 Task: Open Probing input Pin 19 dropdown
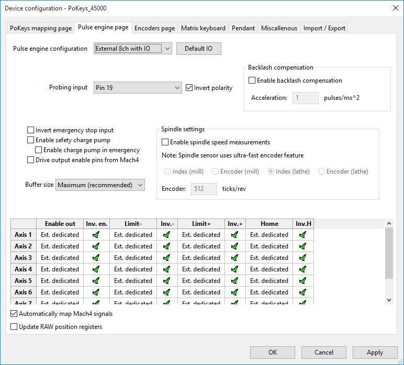tap(138, 88)
